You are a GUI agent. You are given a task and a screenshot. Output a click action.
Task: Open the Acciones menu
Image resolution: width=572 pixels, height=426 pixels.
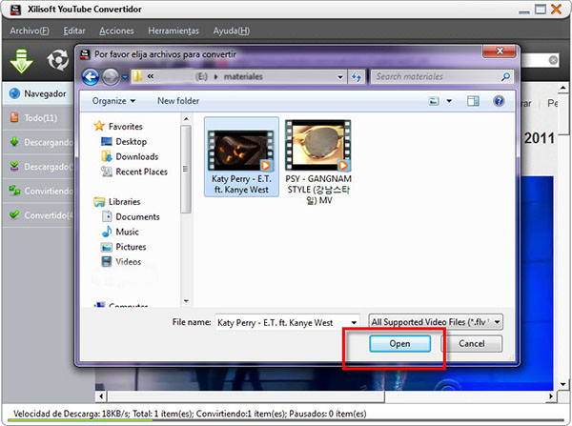(116, 30)
